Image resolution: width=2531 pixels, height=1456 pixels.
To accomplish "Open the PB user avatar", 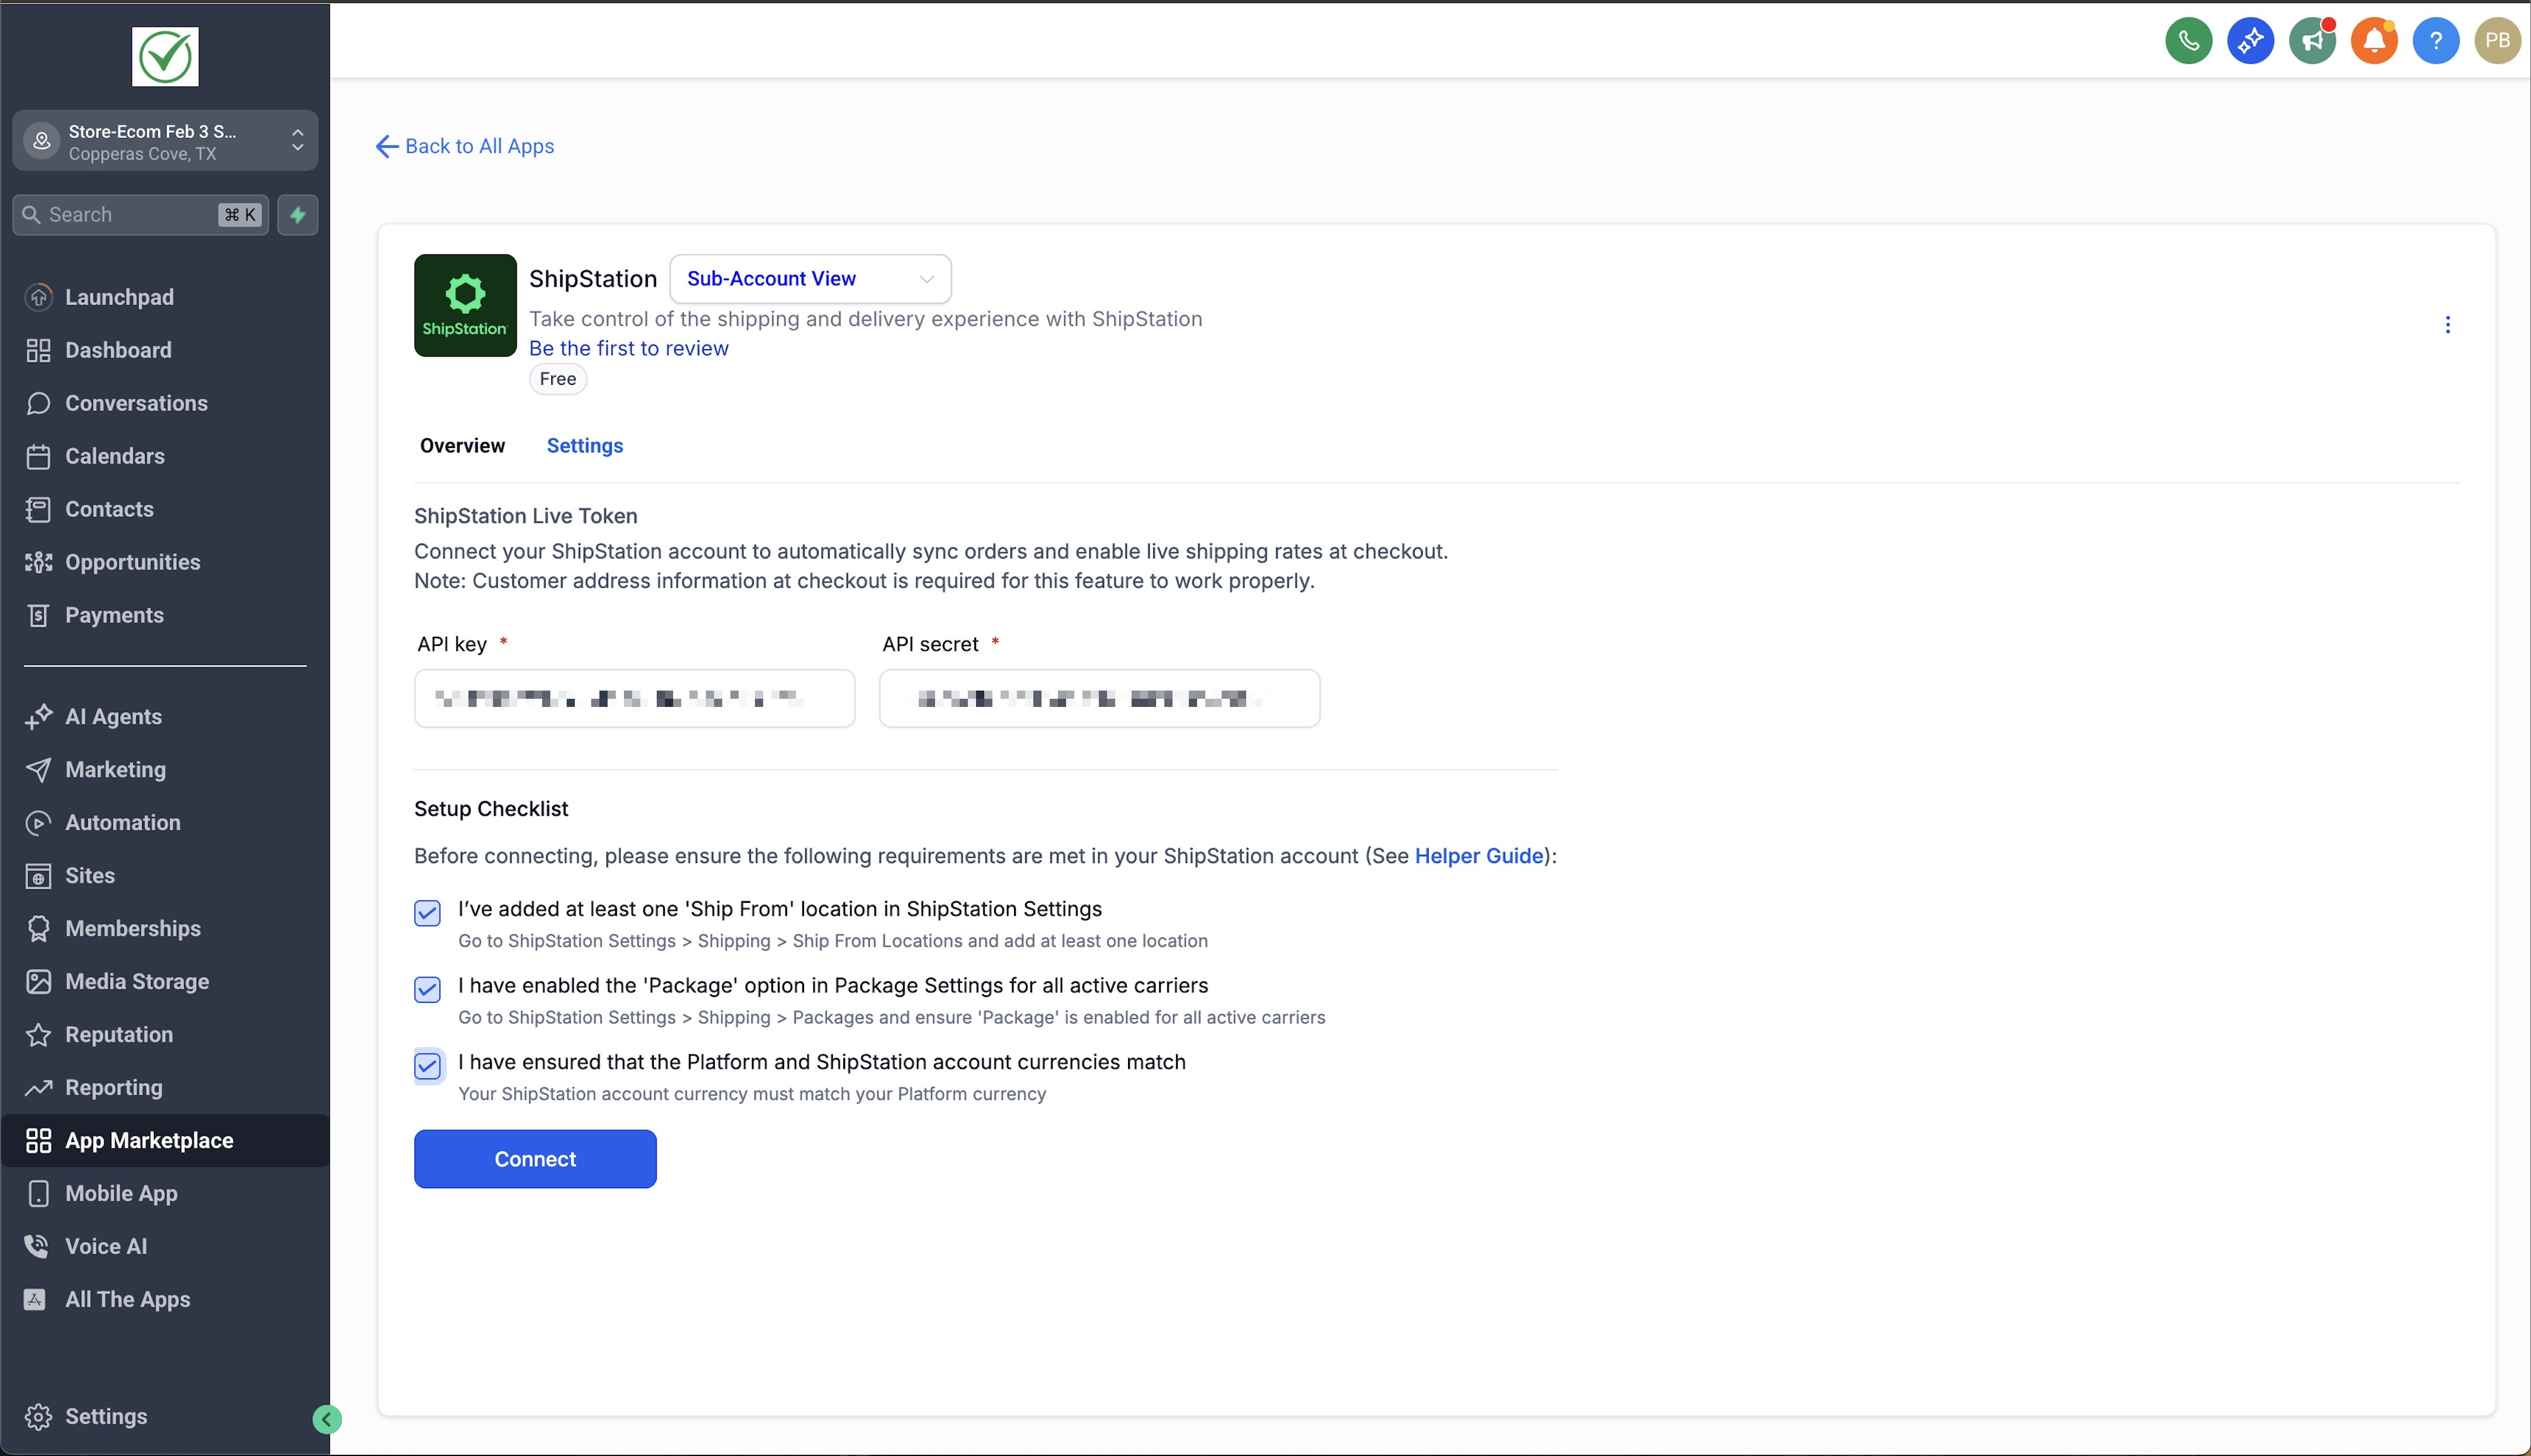I will click(x=2497, y=41).
